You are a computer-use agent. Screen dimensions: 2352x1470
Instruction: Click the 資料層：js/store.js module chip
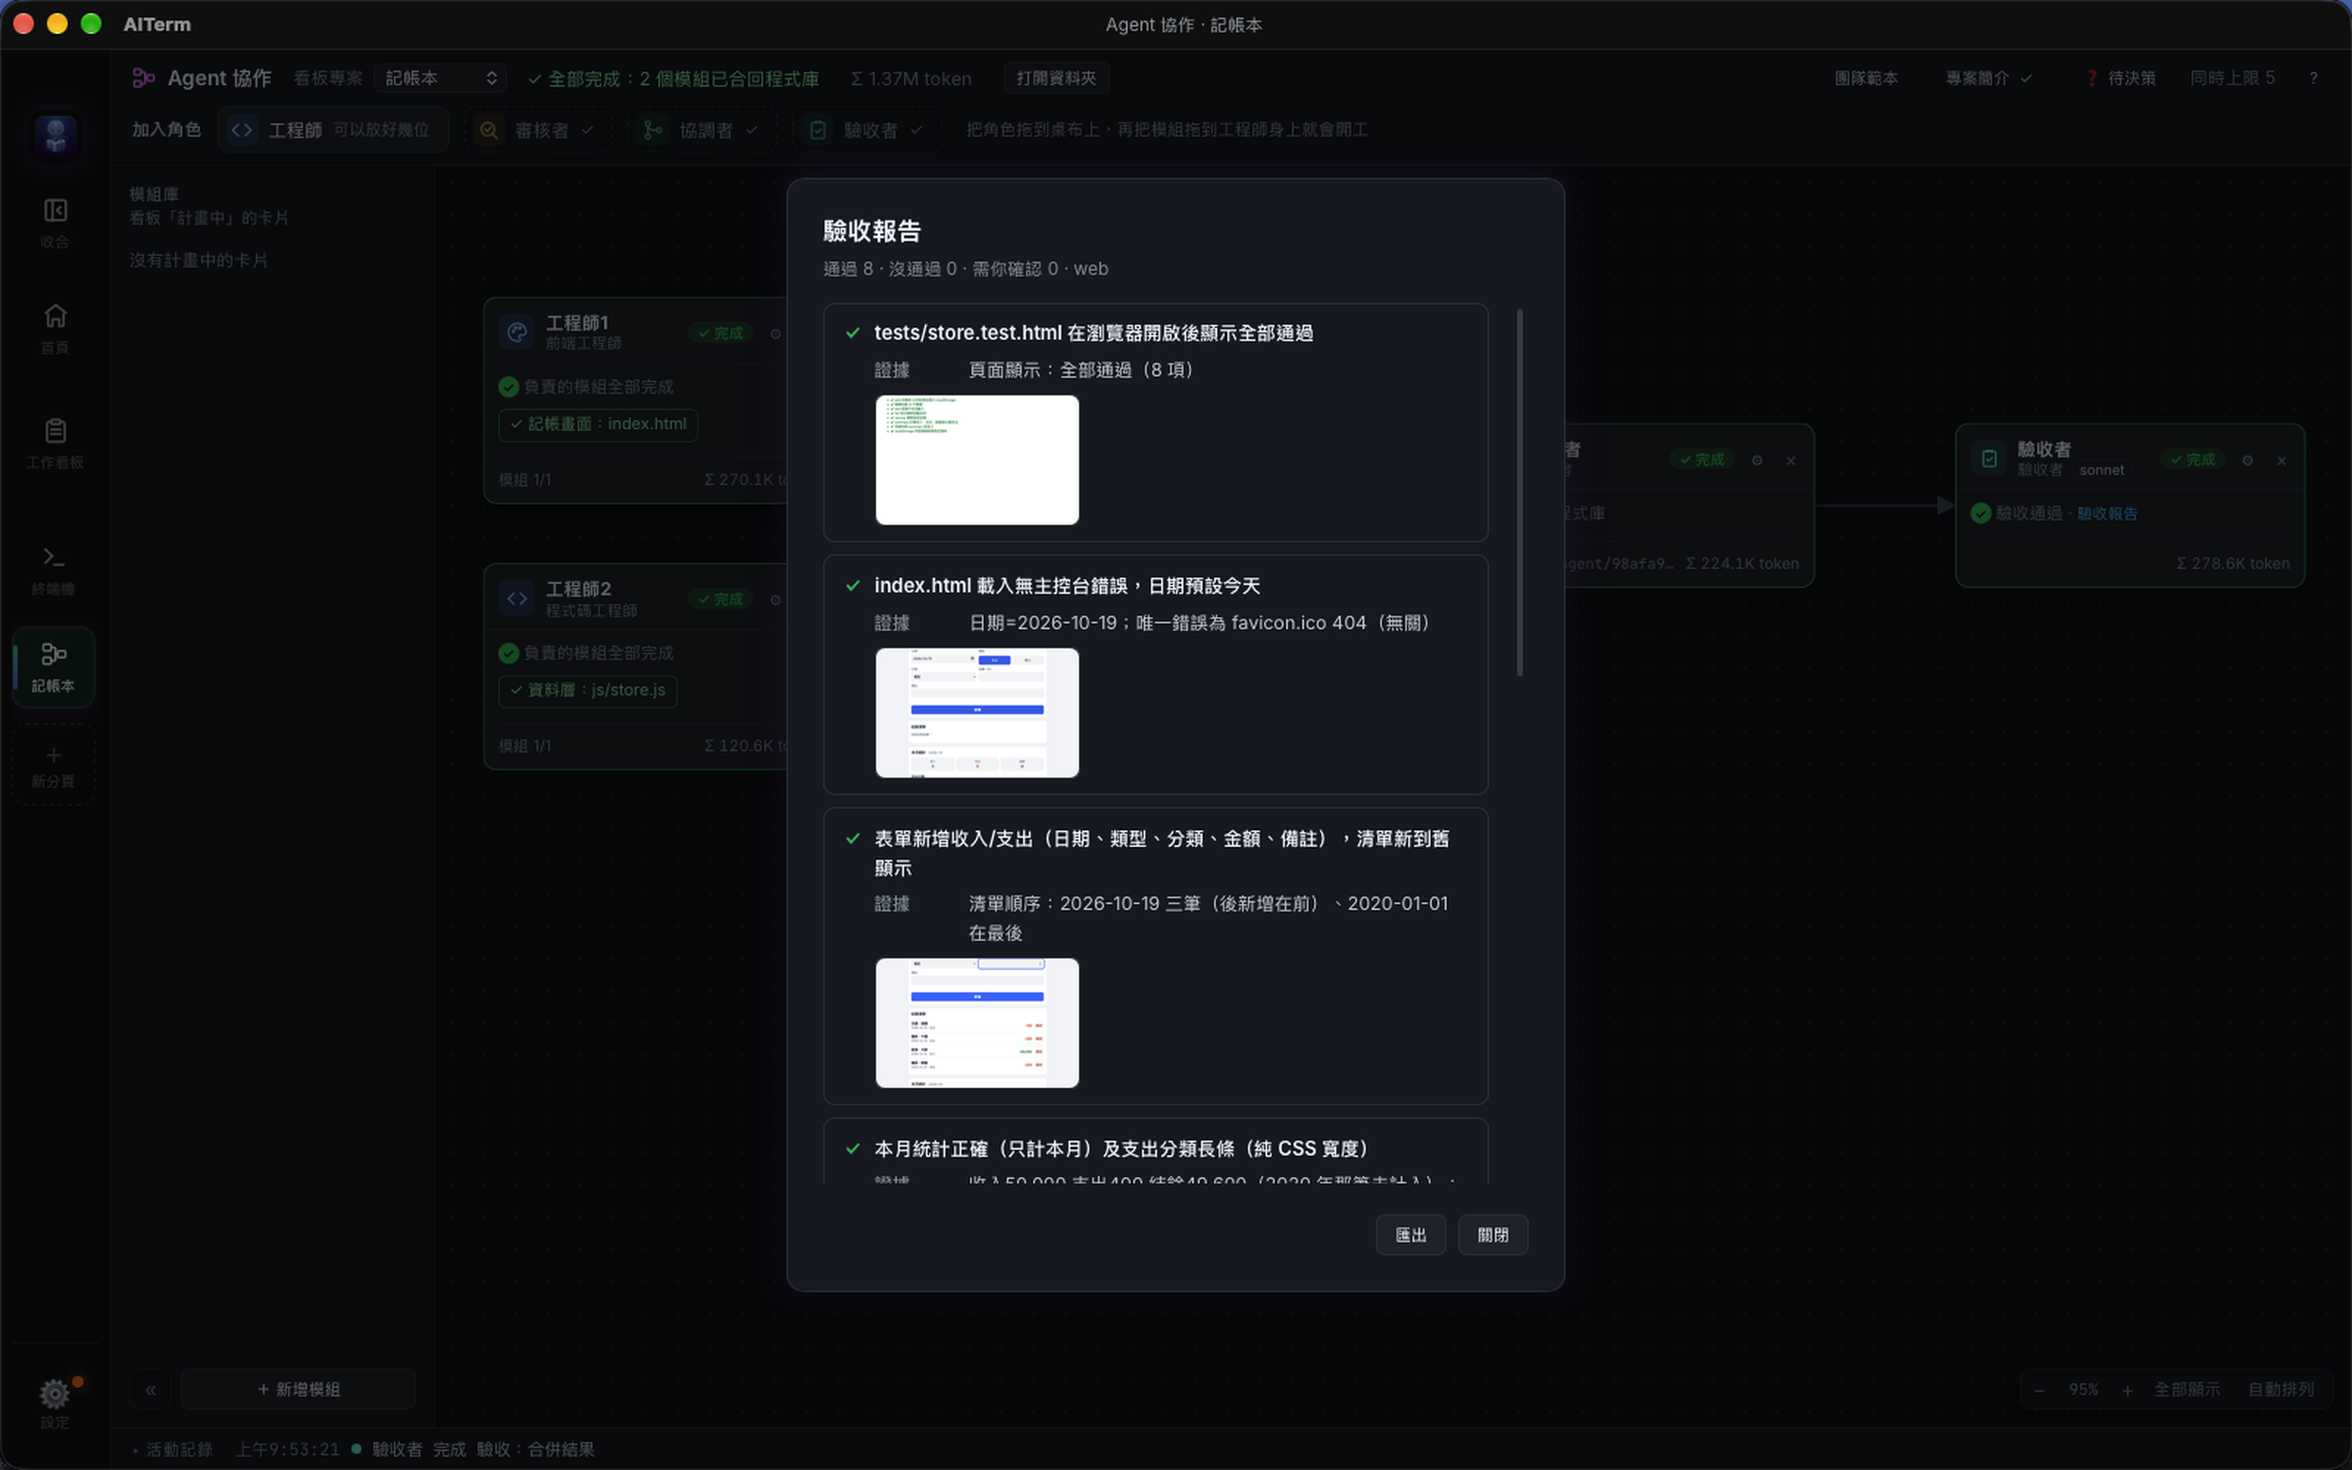[x=588, y=691]
